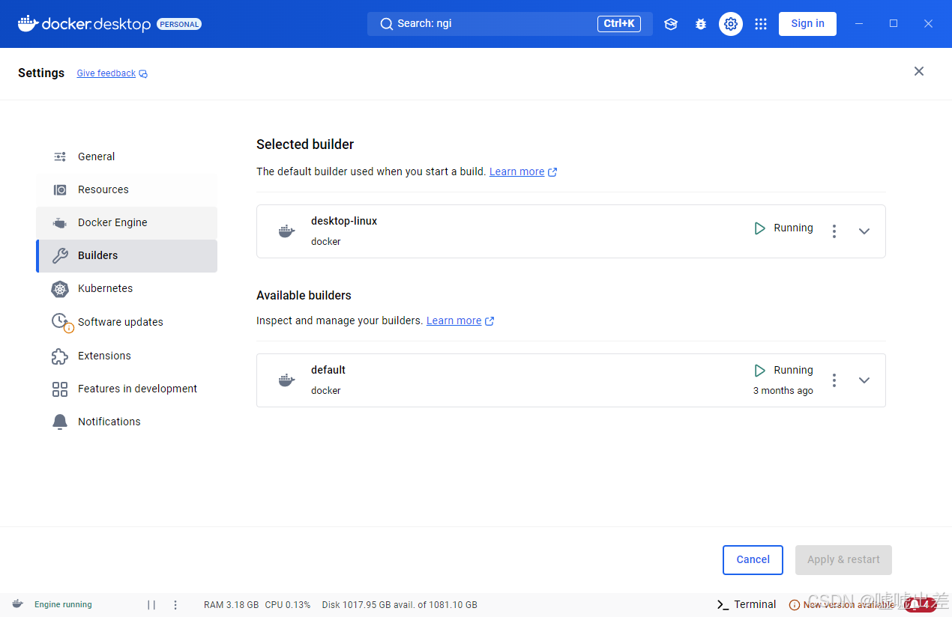
Task: Click the Docker Engine whale icon in sidebar
Action: pos(60,223)
